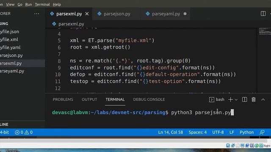This screenshot has width=271, height=152.
Task: Split the terminal pane
Action: click(x=245, y=100)
